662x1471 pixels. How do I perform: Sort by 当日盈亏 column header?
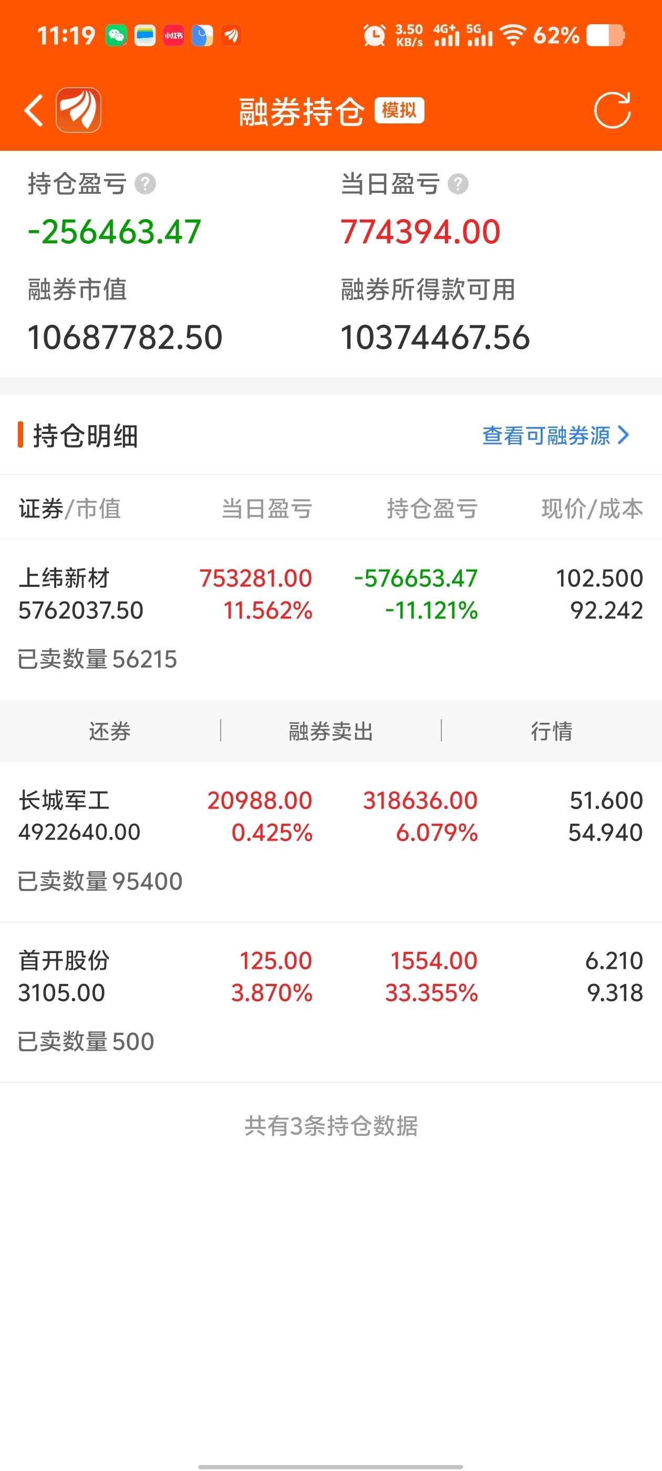[267, 508]
